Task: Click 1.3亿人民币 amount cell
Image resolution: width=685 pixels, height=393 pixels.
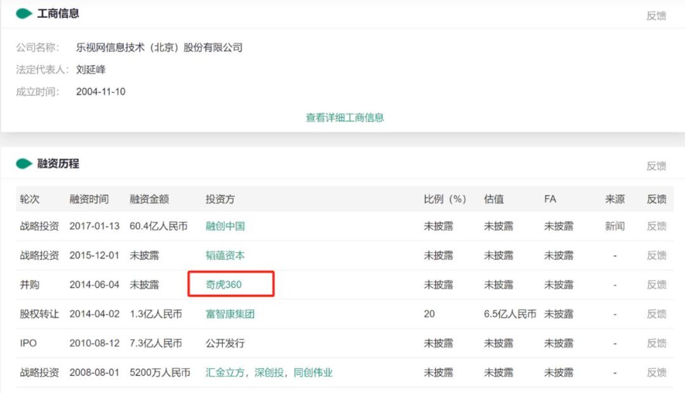Action: pyautogui.click(x=156, y=314)
